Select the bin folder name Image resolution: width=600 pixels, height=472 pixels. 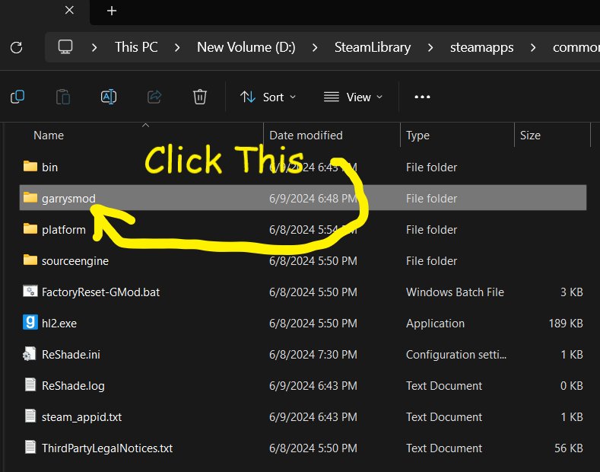point(49,167)
